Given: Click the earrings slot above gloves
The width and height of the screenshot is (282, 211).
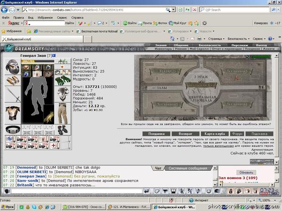Looking at the screenshot, I should [63, 61].
